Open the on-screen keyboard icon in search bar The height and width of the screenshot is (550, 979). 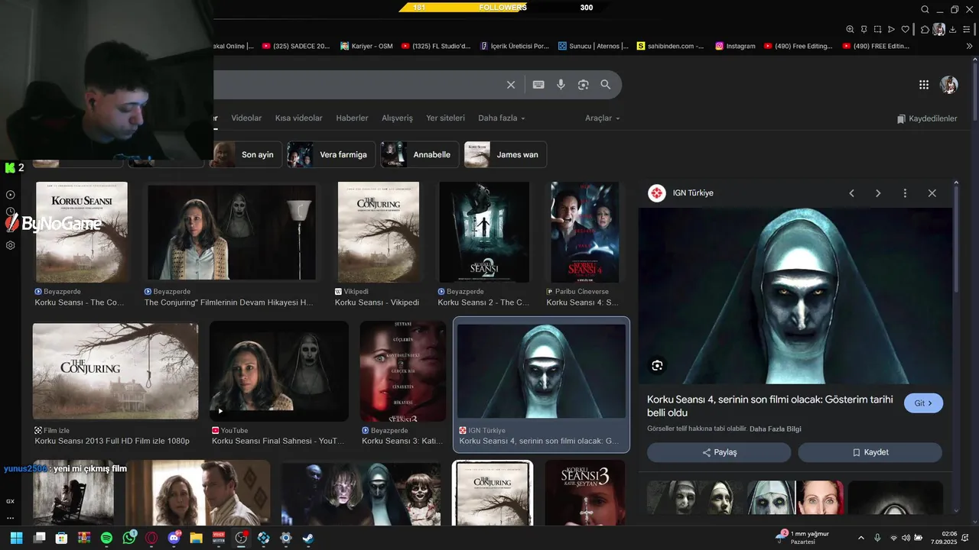pos(538,85)
